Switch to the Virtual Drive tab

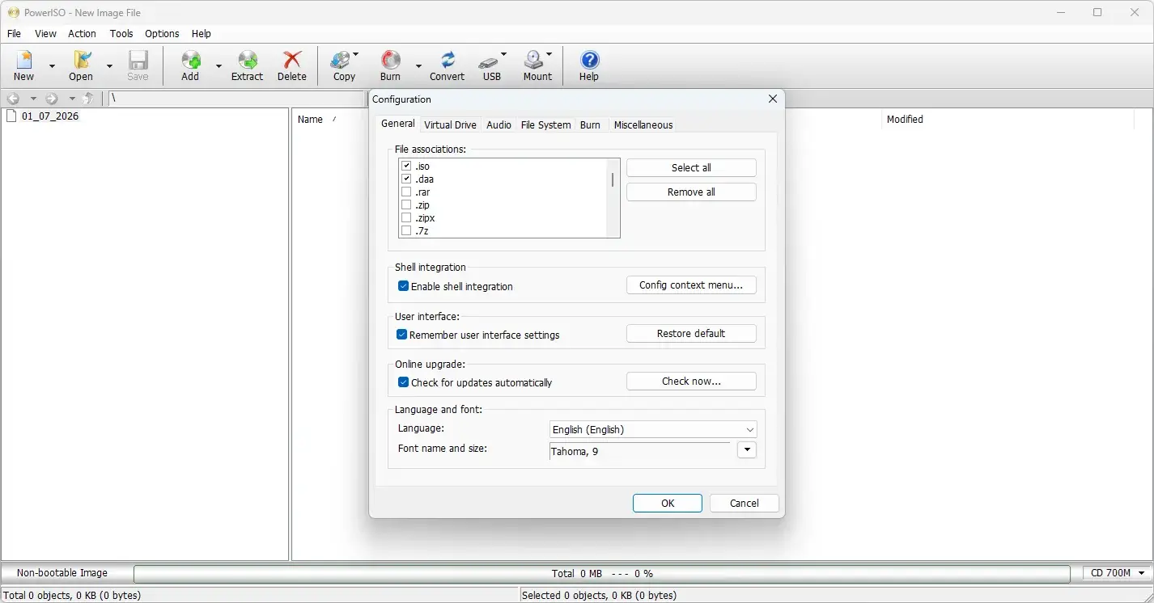click(x=450, y=124)
